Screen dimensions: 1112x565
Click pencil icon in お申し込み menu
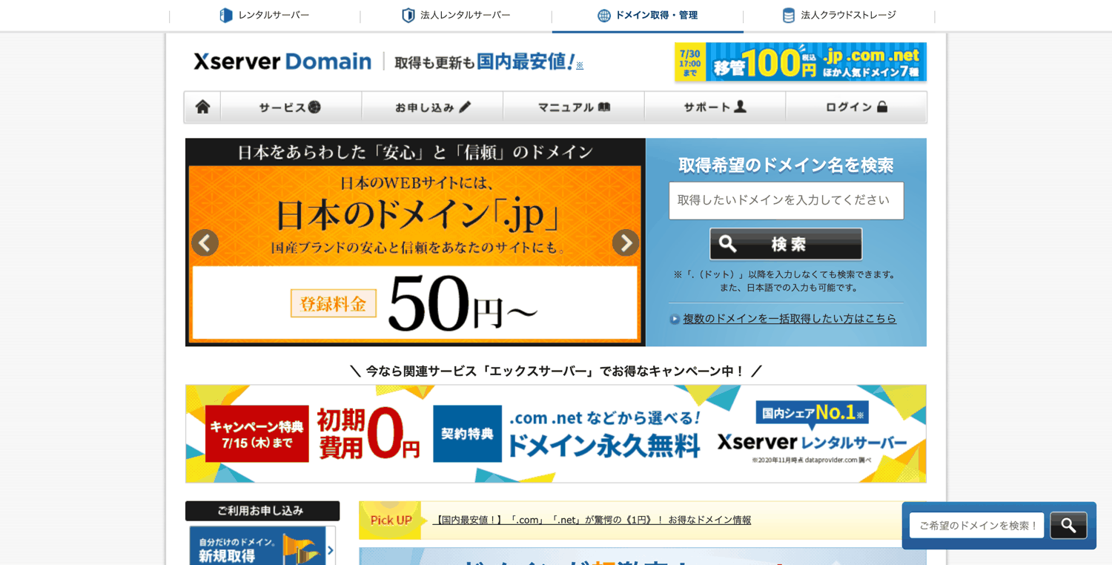click(x=465, y=107)
